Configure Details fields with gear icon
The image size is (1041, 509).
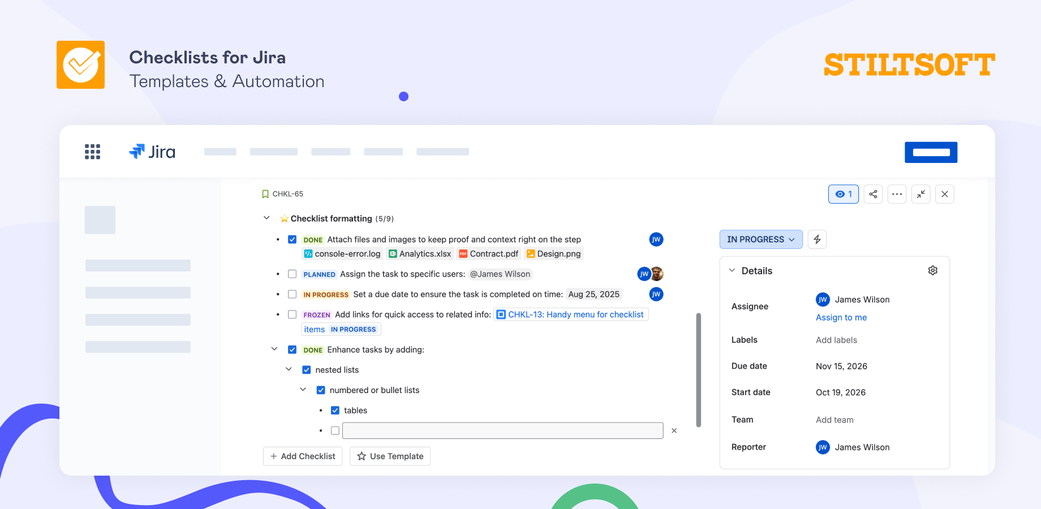click(x=933, y=270)
